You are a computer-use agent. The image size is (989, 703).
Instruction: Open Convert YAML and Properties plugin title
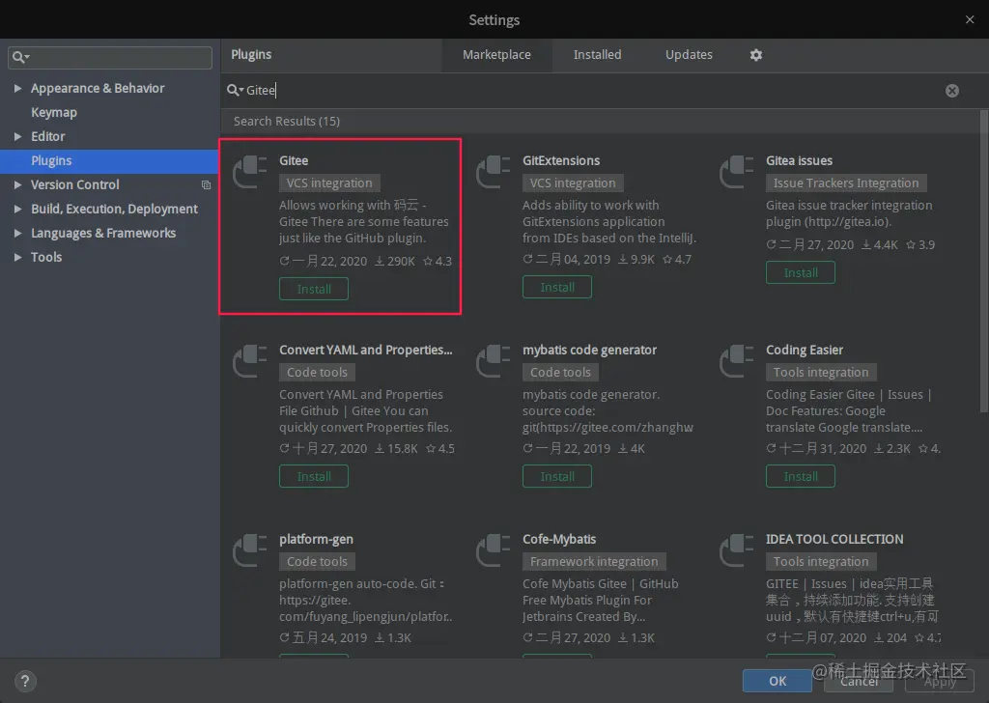pos(366,350)
